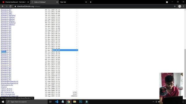This screenshot has width=186, height=104.
Task: Open the Blender2.82/ folder link
Action: click(x=6, y=72)
